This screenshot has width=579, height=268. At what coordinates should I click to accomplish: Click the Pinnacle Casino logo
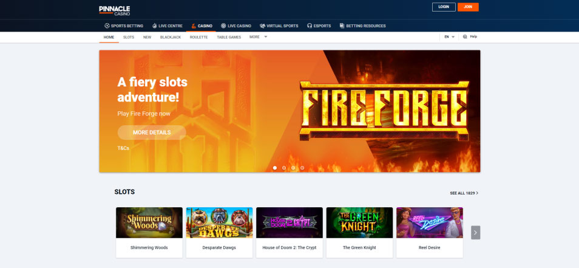tap(115, 10)
